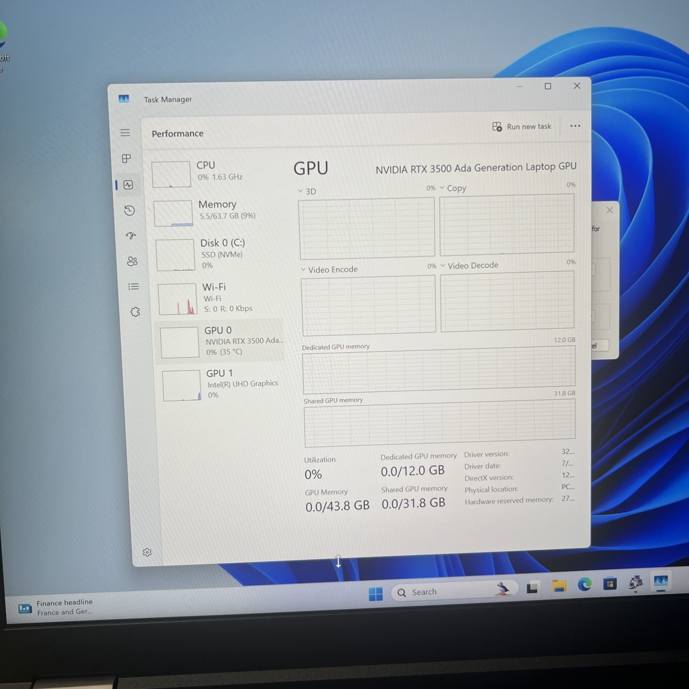Viewport: 689px width, 689px height.
Task: Click the Wi-Fi mini graph thumbnail
Action: (x=177, y=299)
